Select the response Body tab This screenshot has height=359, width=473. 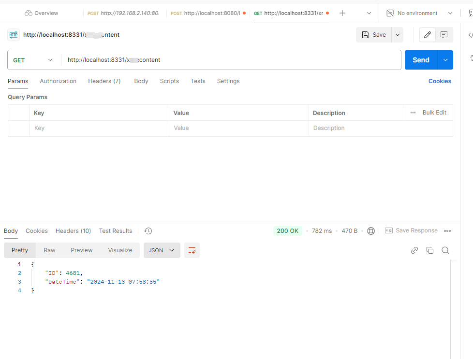pyautogui.click(x=11, y=231)
